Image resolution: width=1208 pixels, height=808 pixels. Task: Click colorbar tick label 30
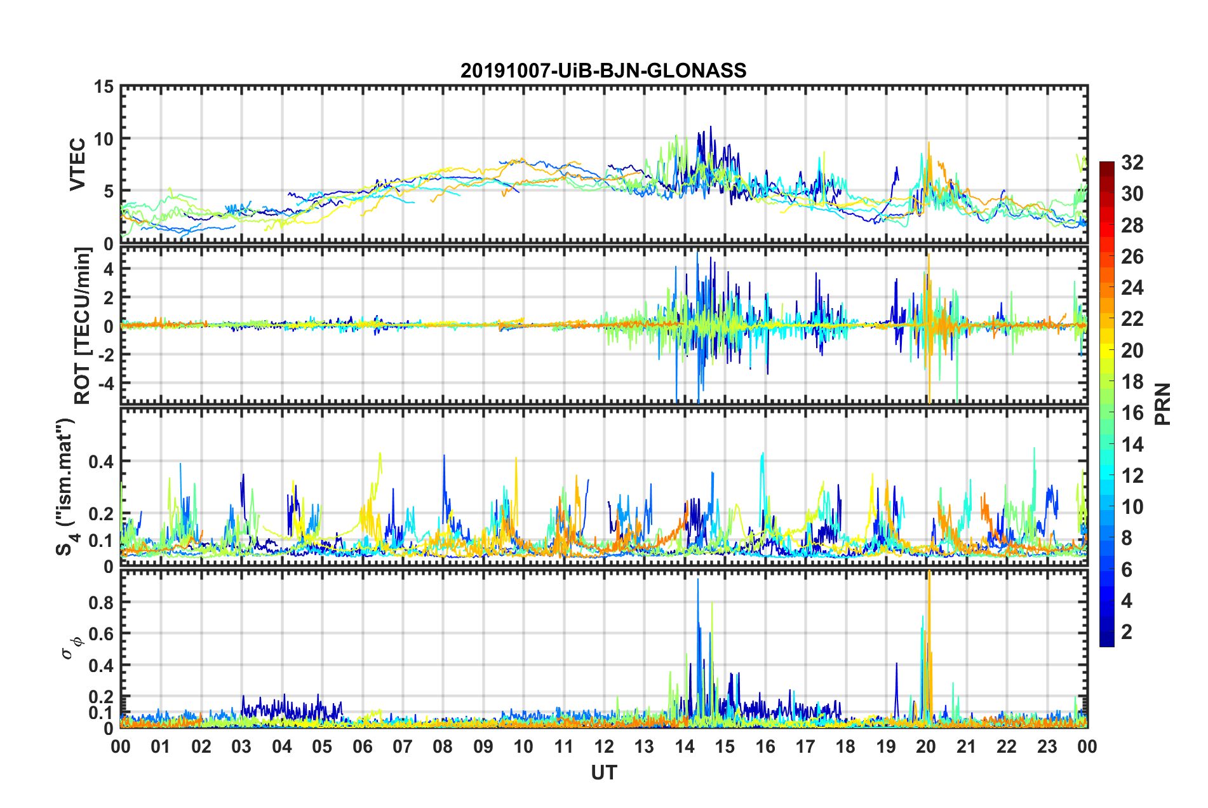click(1132, 194)
